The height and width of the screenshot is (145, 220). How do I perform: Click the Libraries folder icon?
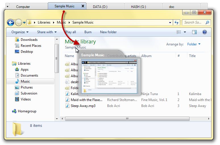pos(14,64)
